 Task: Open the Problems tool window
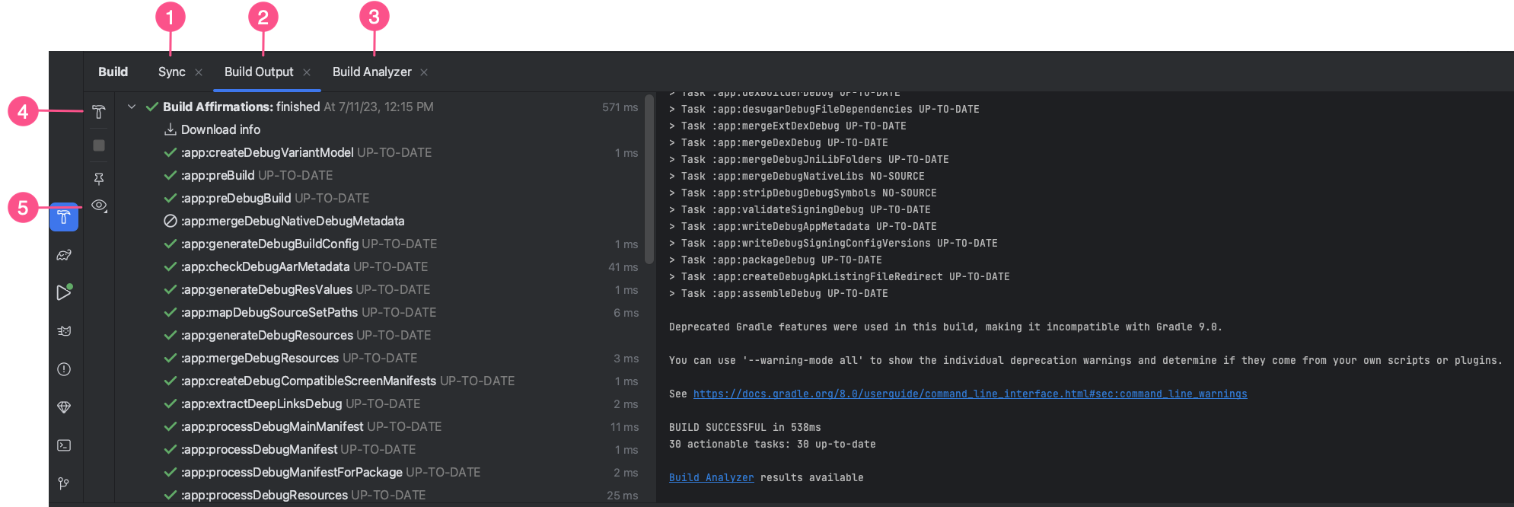tap(64, 369)
